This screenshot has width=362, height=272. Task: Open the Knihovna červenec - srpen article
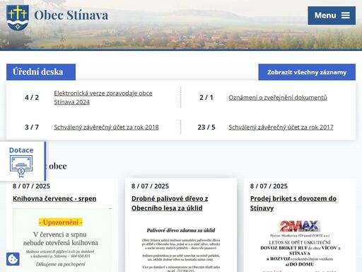coord(54,198)
